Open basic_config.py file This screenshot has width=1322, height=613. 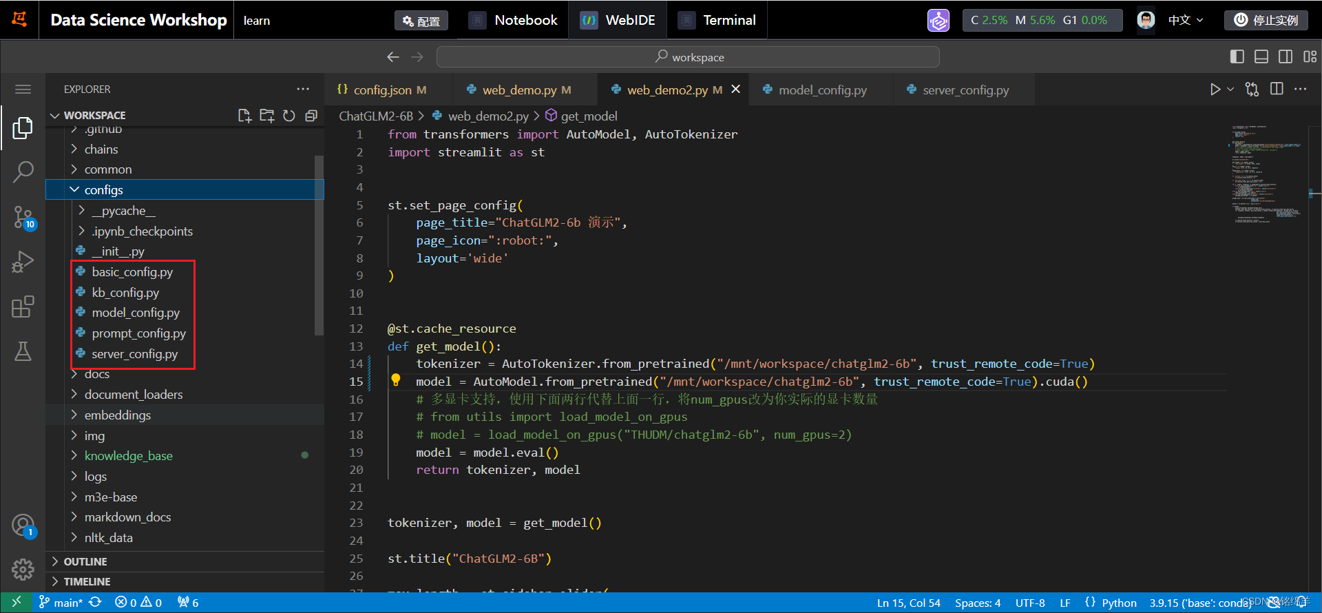[132, 272]
